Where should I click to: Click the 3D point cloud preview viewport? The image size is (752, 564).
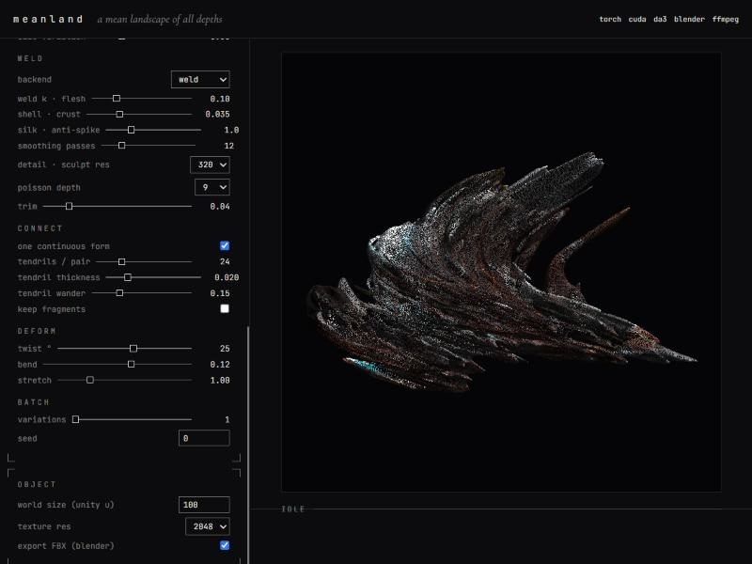click(501, 272)
